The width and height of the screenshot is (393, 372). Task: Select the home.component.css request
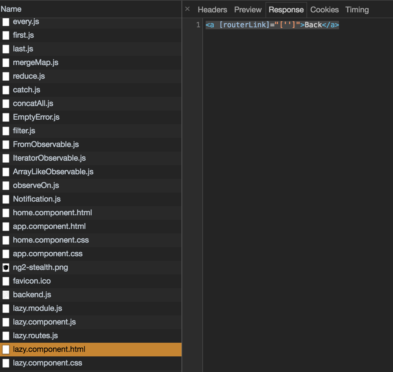91,240
